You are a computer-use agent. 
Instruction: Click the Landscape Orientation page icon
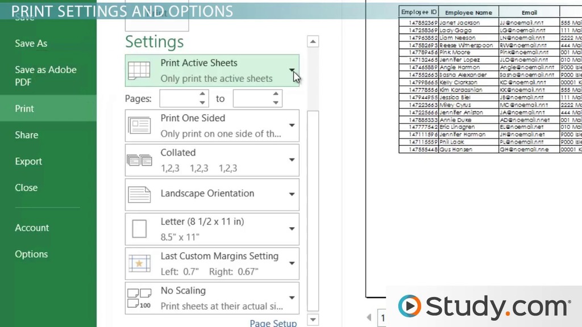point(139,194)
